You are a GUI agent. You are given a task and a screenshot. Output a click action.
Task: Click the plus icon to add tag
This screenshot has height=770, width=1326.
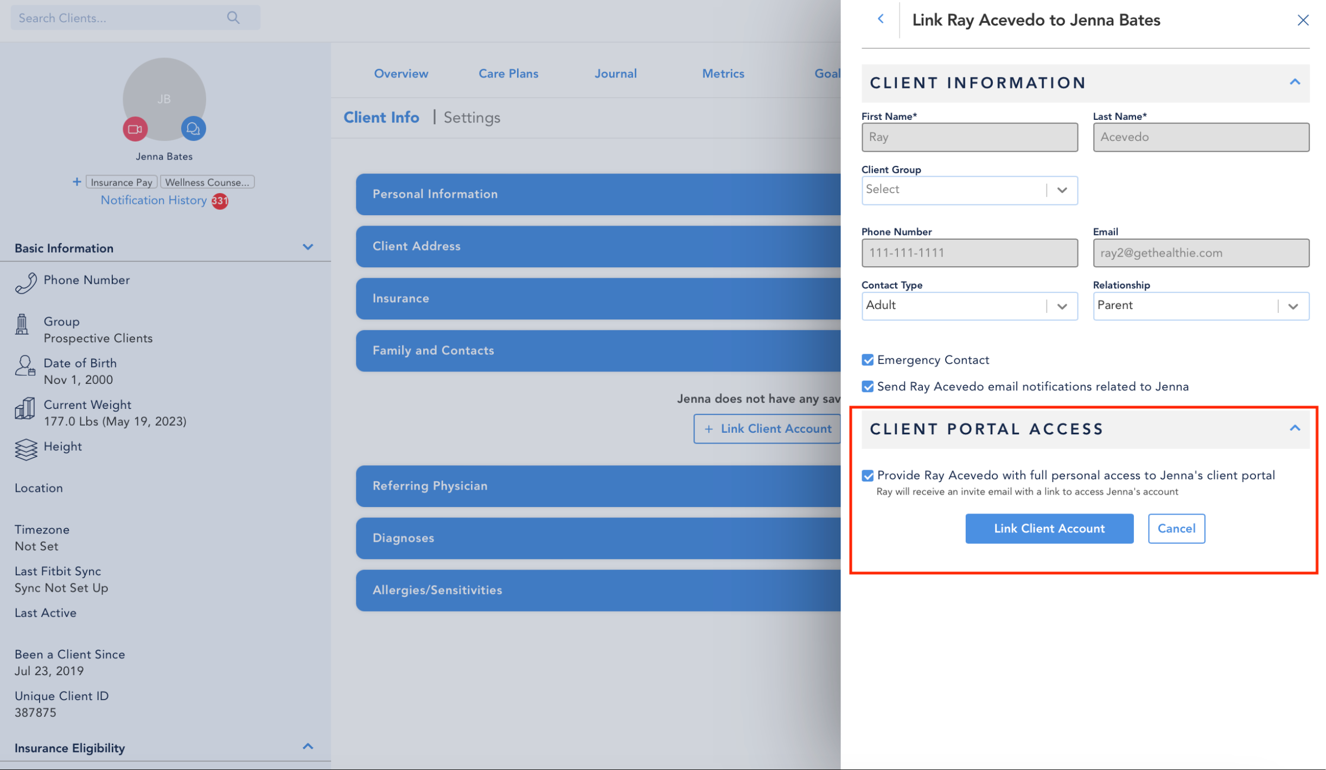(x=76, y=182)
